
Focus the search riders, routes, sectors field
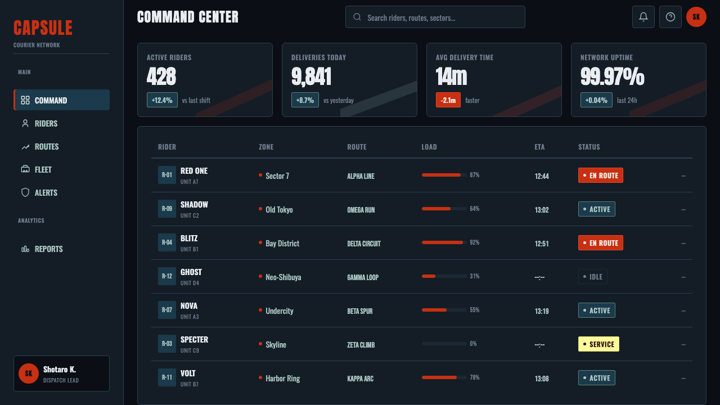[x=435, y=17]
